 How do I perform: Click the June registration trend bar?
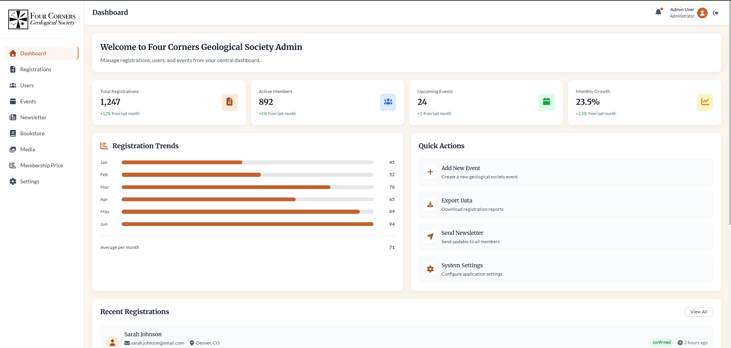247,224
